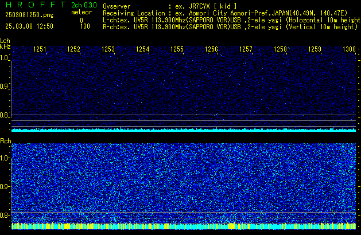Click the kHz axis unit label
This screenshot has height=235, width=361.
pos(5,46)
